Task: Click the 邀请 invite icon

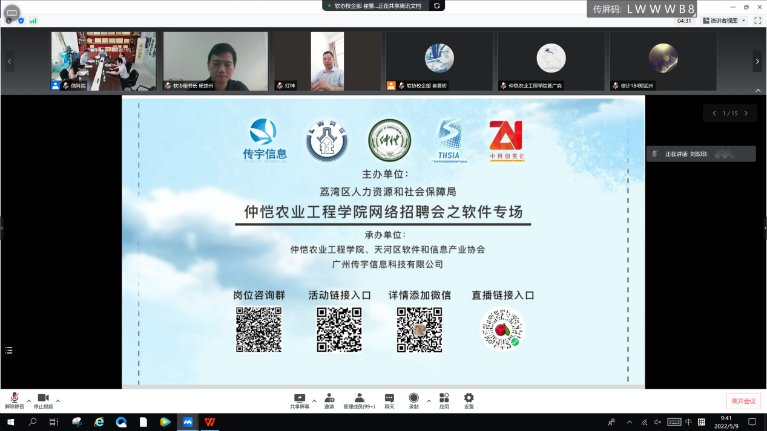Action: coord(329,400)
